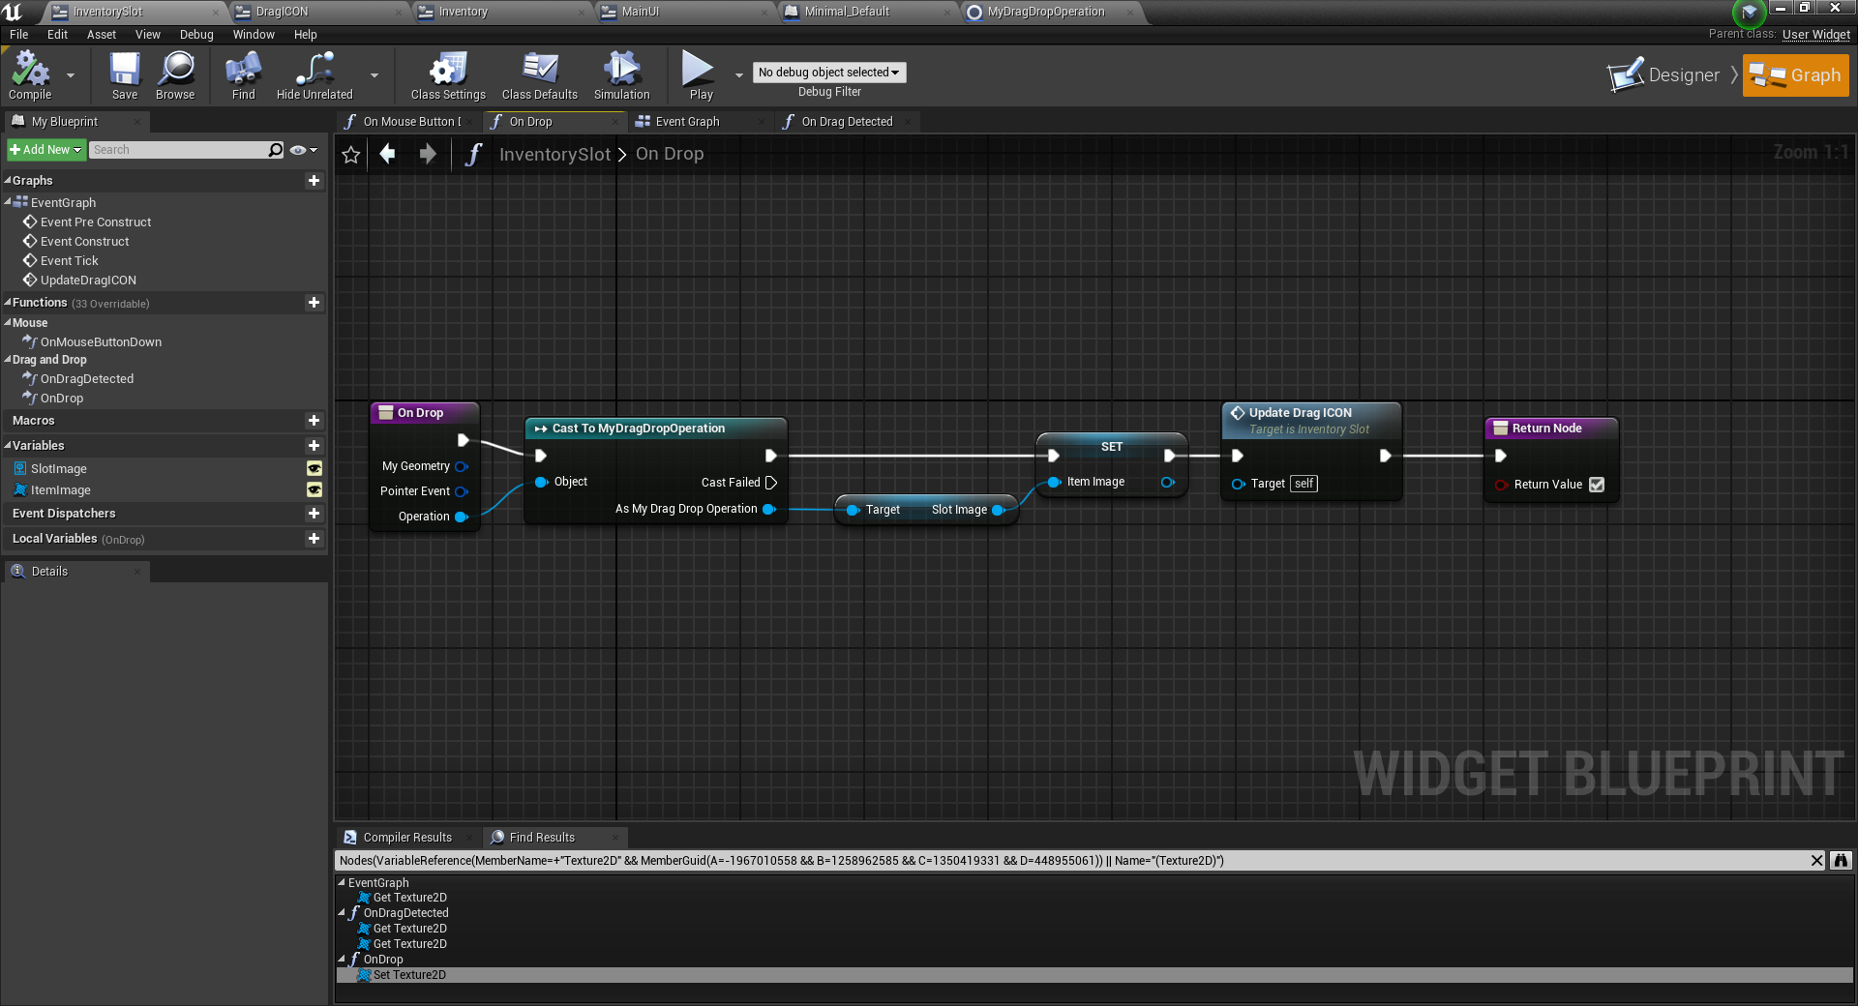Bookmark graph with the star icon
The height and width of the screenshot is (1006, 1858).
point(351,155)
